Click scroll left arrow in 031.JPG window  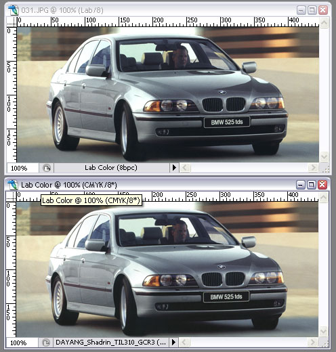[185, 168]
